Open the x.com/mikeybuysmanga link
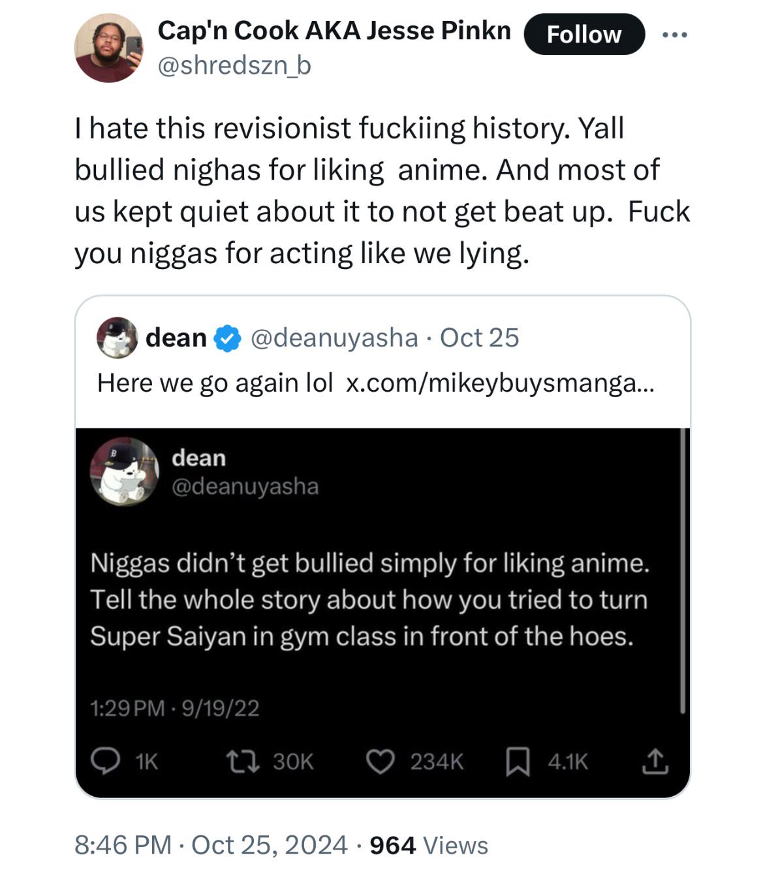This screenshot has height=881, width=763. [499, 383]
